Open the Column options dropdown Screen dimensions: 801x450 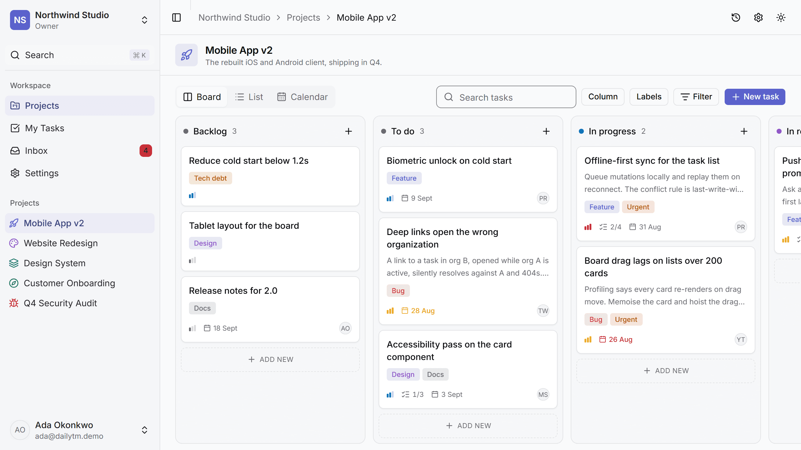tap(603, 97)
